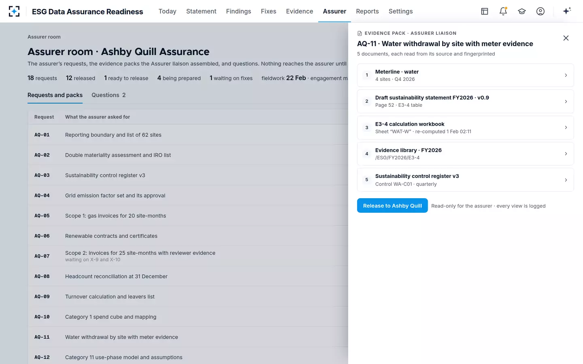Expand Evidence library · FY2026 chevron
Screen dimensions: 583x364
click(566, 154)
